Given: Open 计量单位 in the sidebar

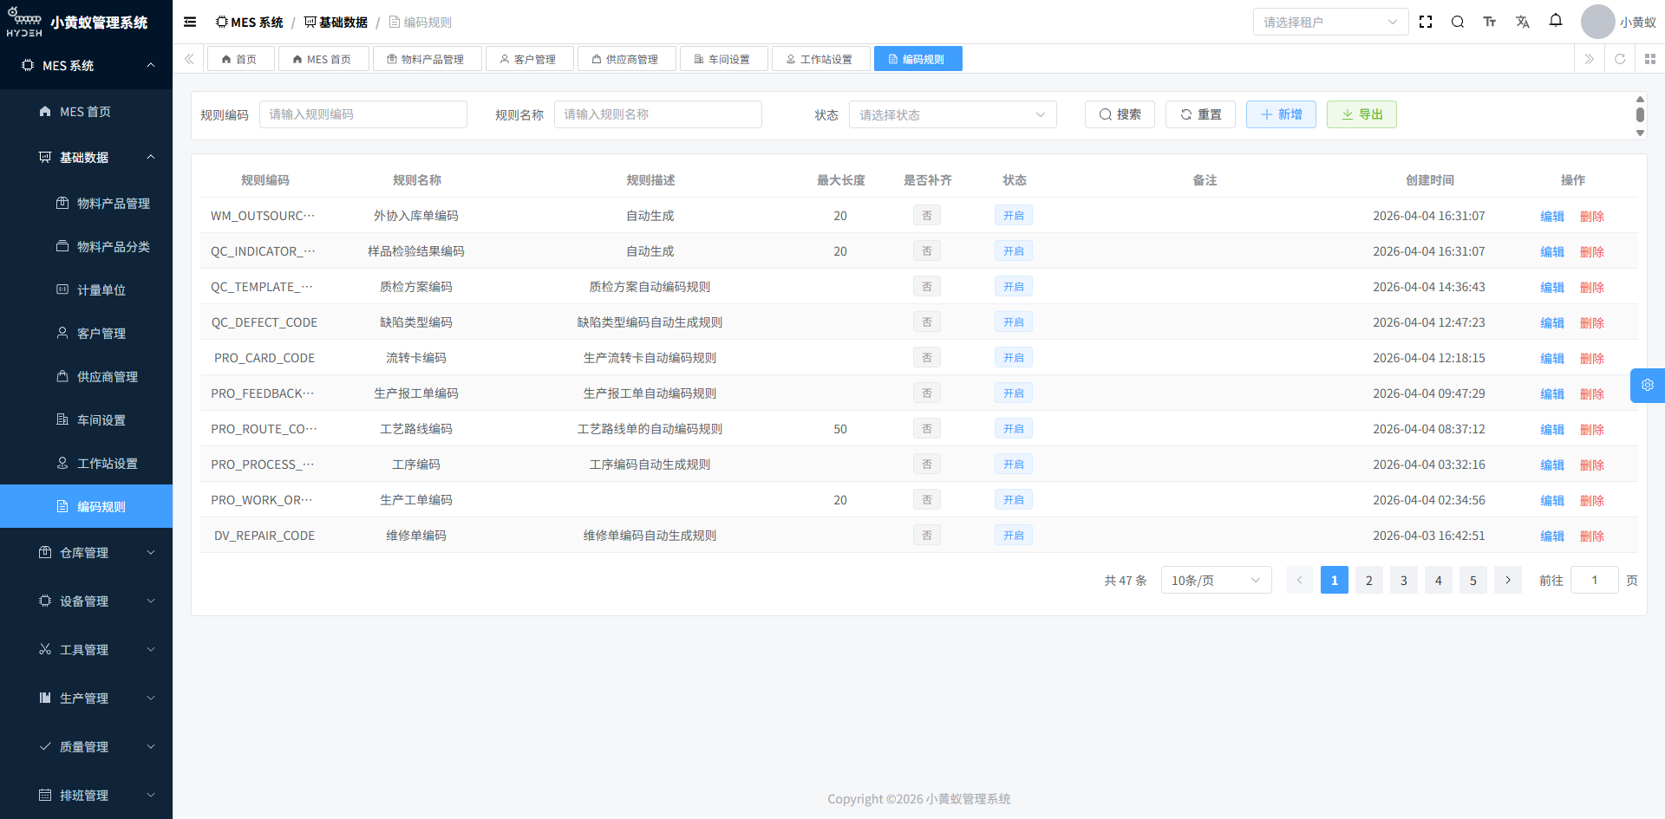Looking at the screenshot, I should 86,289.
